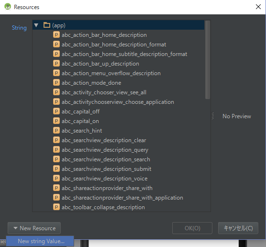Screen dimensions: 266x247
Task: Click the P icon next to abc_action_mode_done
Action: (56, 83)
